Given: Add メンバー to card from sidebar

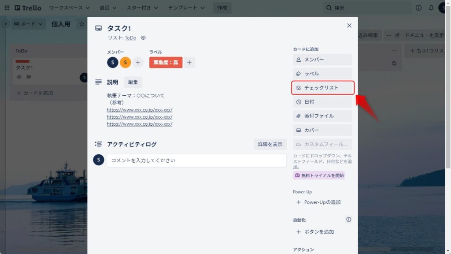Looking at the screenshot, I should click(x=322, y=60).
